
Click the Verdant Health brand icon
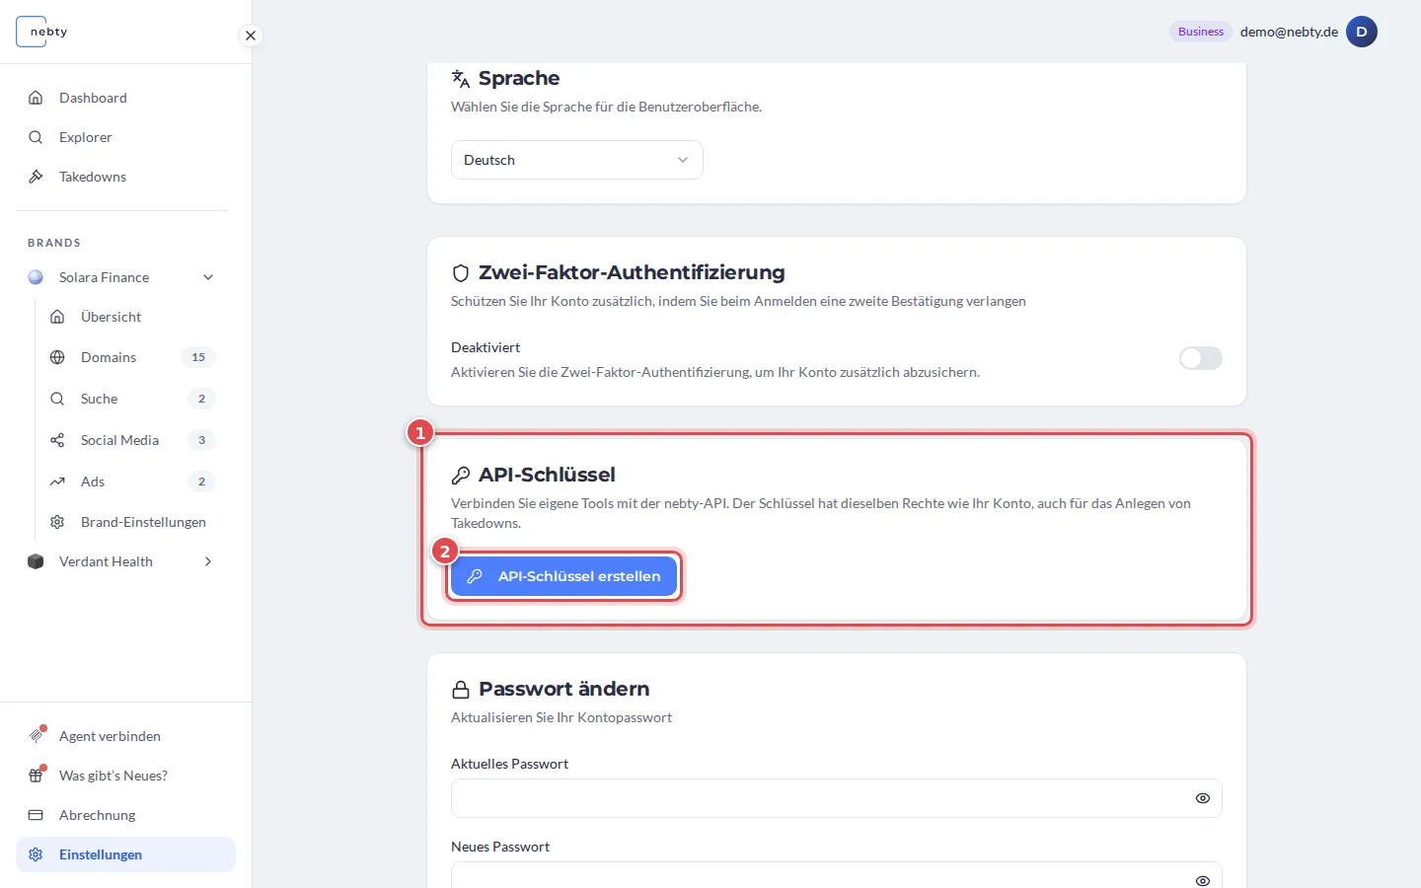(x=36, y=561)
